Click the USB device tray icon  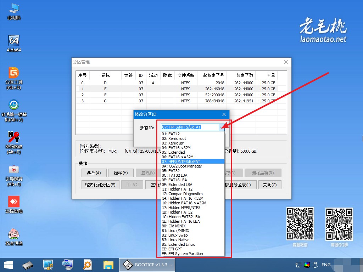tap(315, 265)
